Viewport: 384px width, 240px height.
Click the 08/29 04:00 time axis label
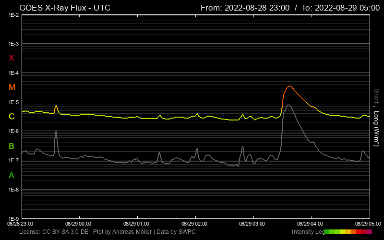pyautogui.click(x=310, y=224)
